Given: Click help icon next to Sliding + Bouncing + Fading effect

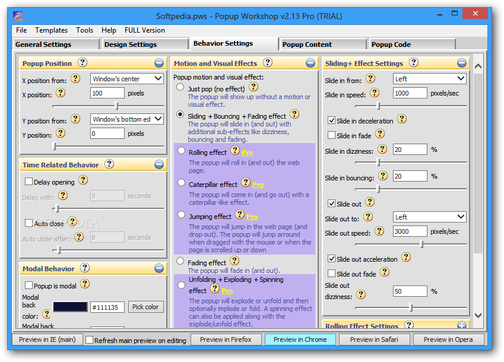Looking at the screenshot, I should (x=294, y=114).
